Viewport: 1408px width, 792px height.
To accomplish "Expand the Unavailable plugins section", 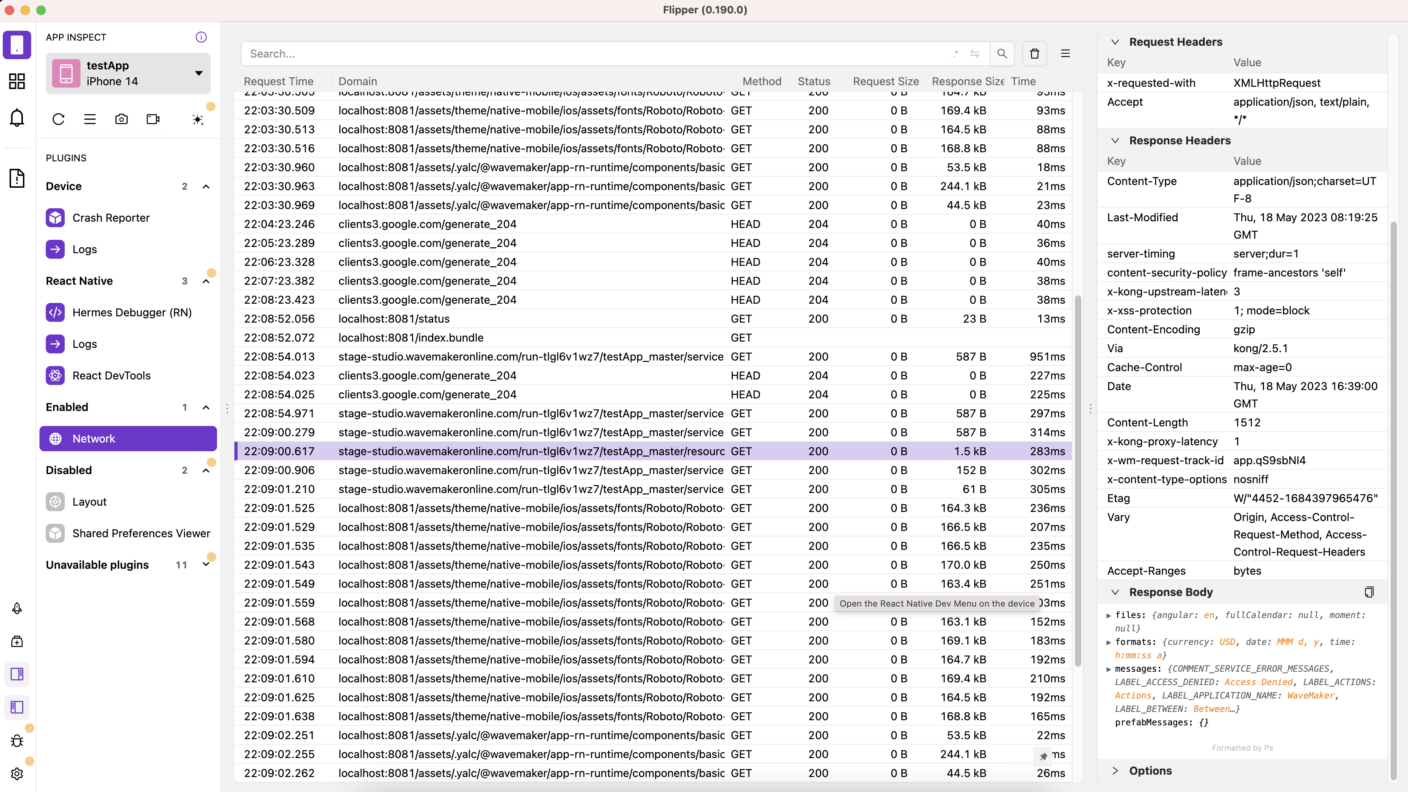I will coord(206,565).
